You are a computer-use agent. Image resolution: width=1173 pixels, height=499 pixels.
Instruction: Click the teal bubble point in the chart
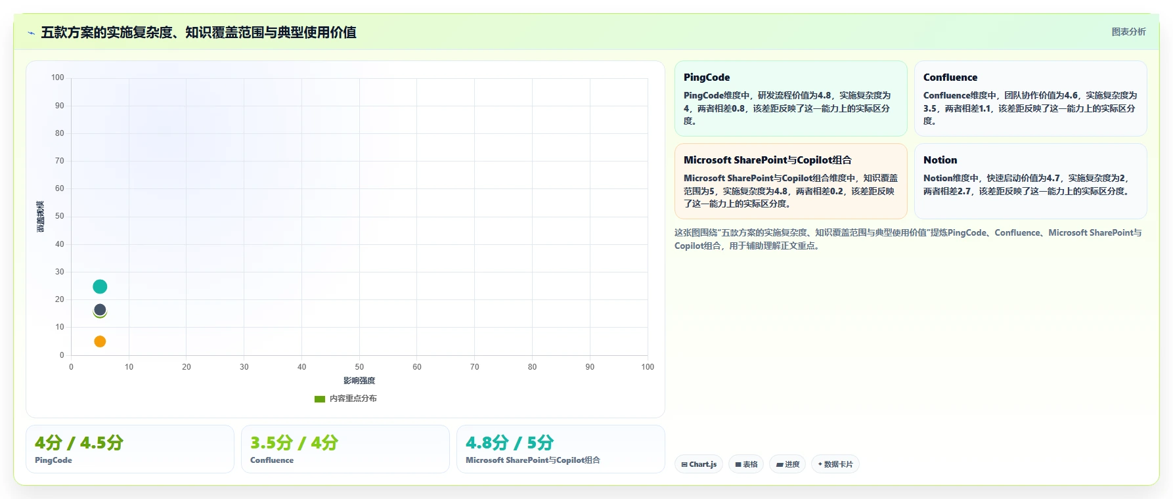point(100,286)
